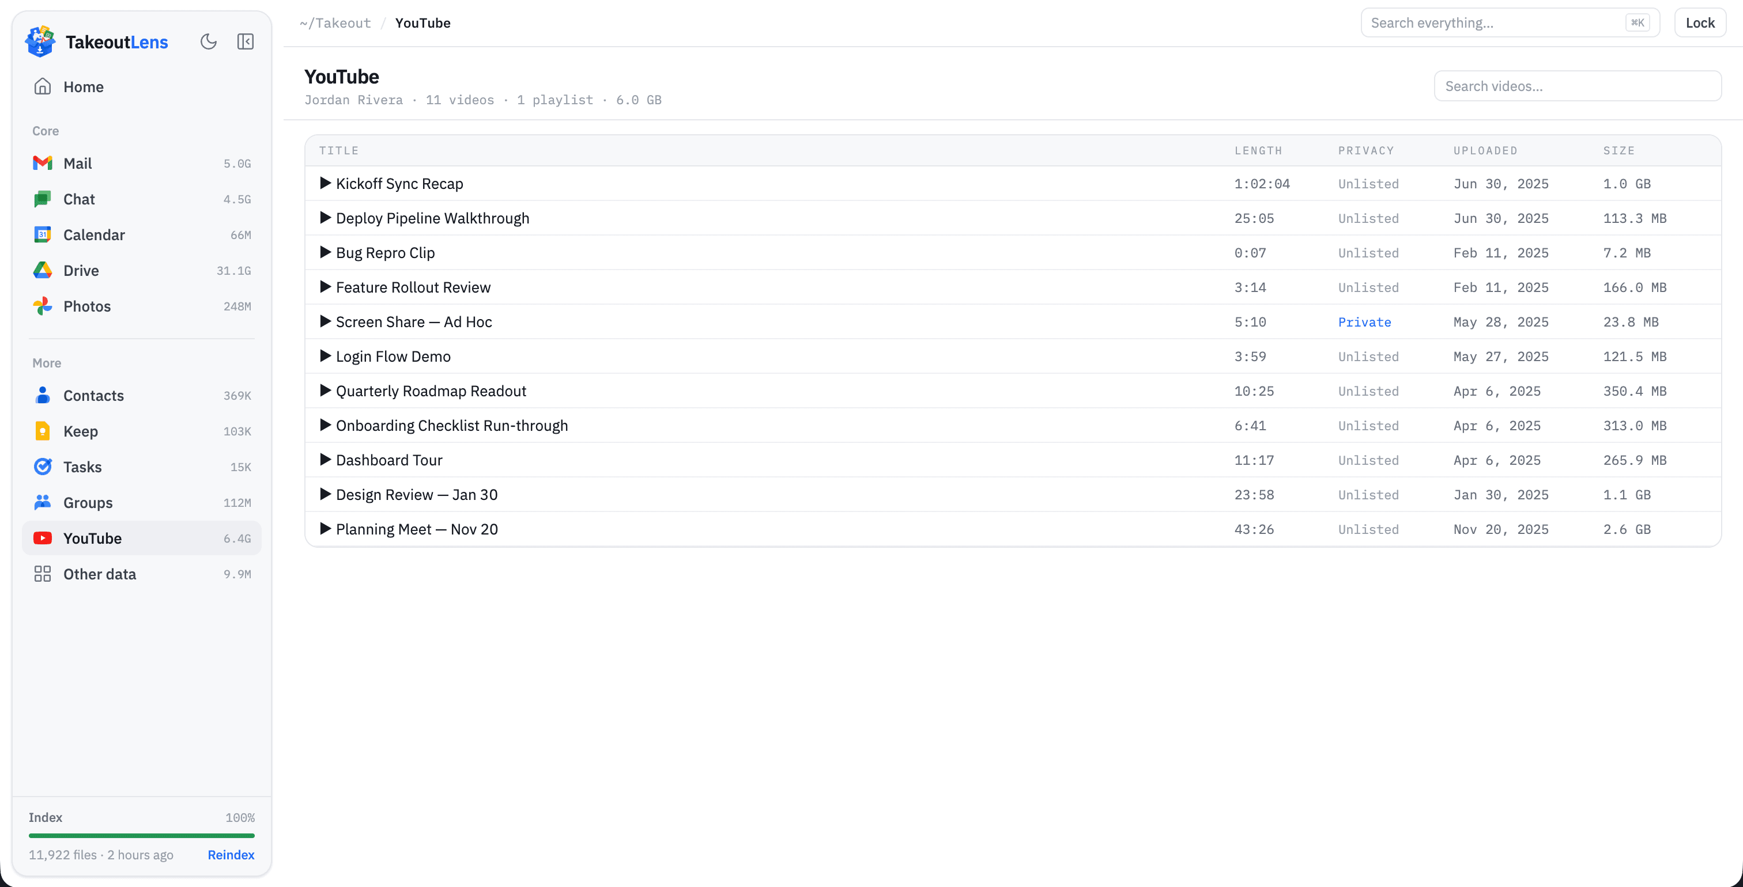Screen dimensions: 1743x887
Task: Toggle dark mode moon icon
Action: tap(209, 42)
